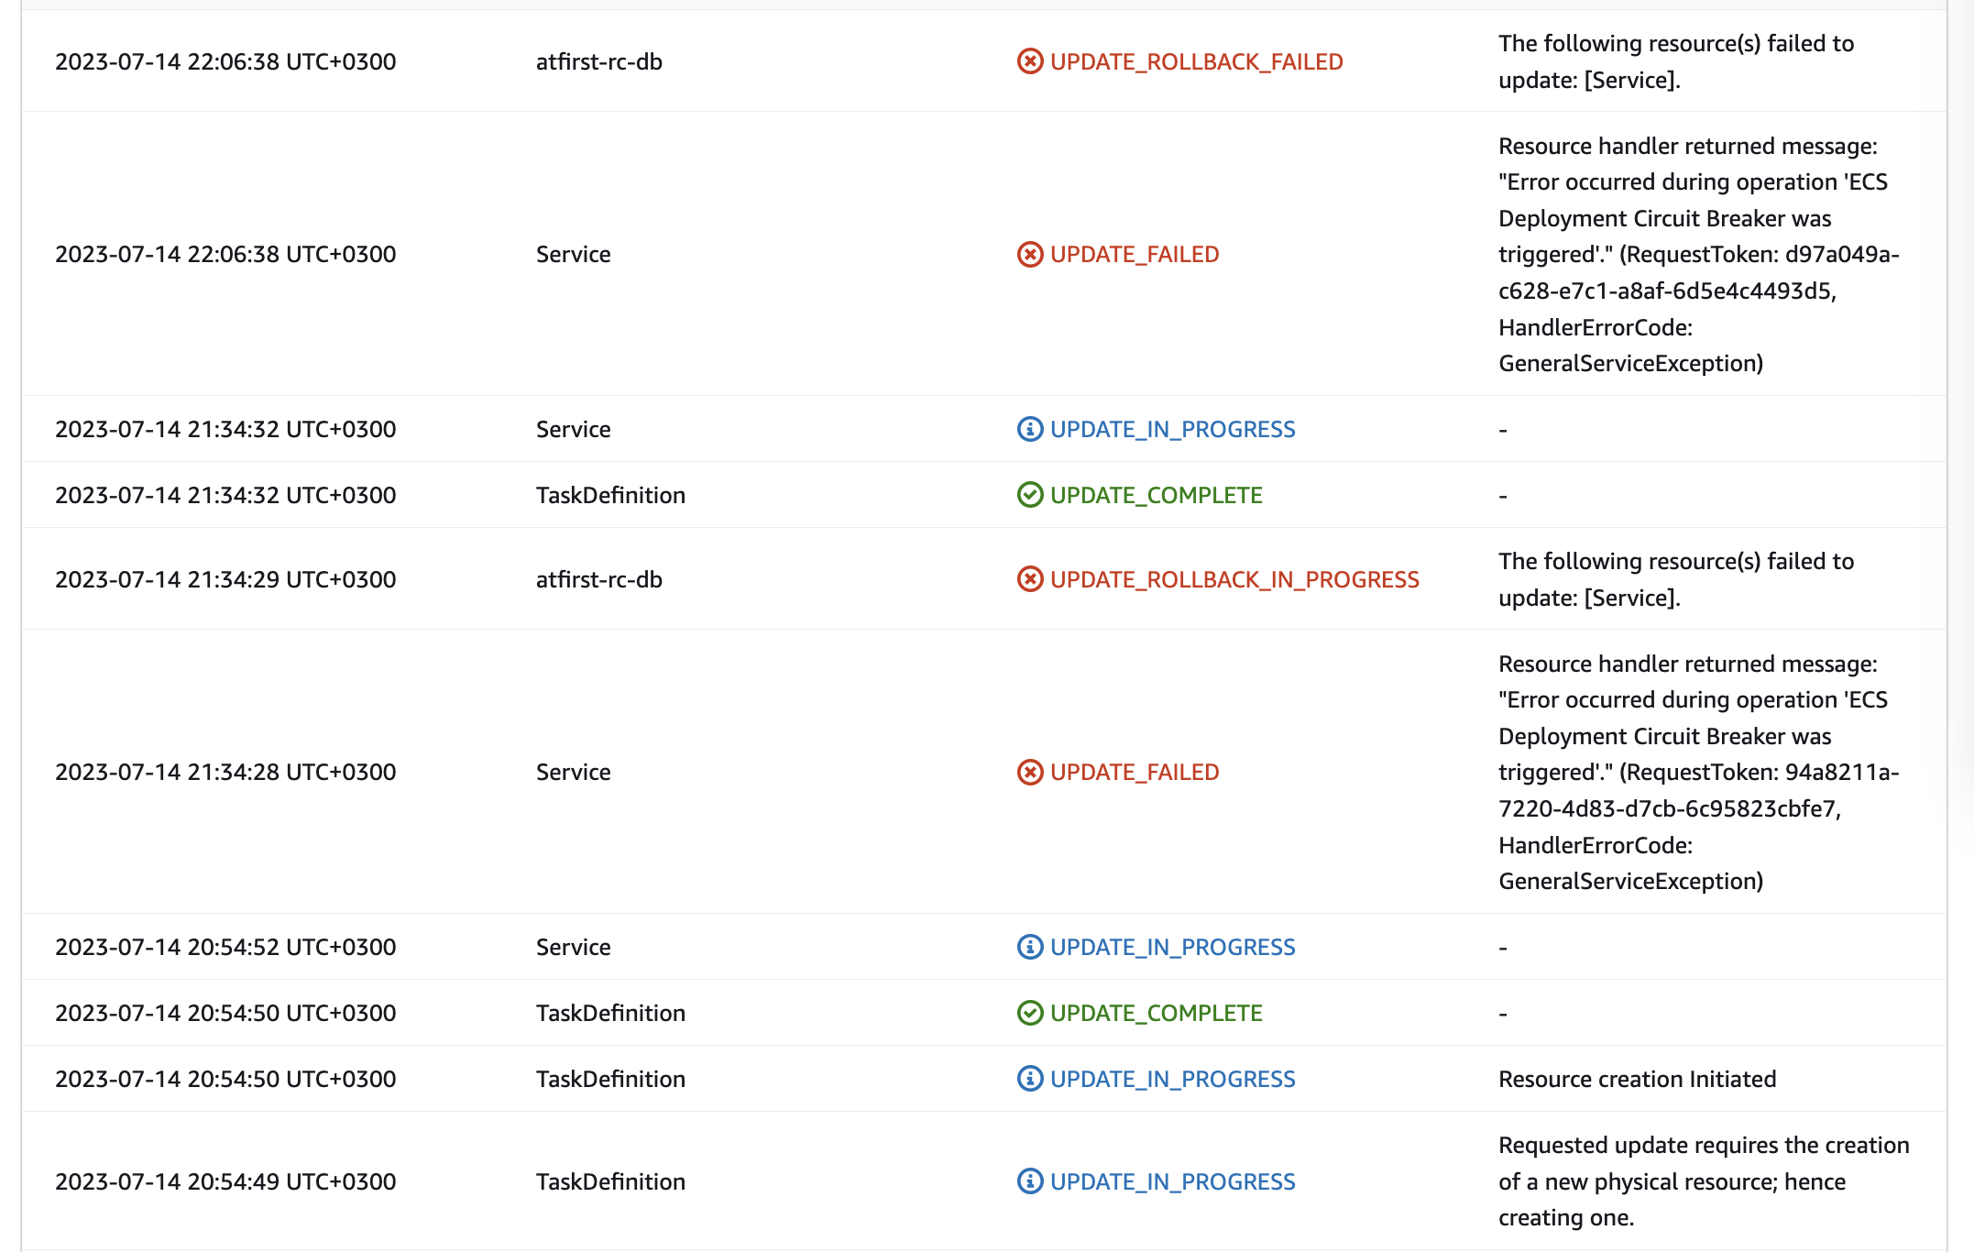
Task: Select the info icon beside Service UPDATE_IN_PROGRESS at 20:54:52
Action: [1028, 947]
